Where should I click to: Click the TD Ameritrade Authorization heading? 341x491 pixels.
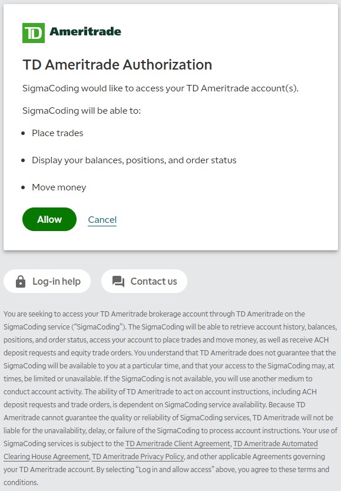[x=117, y=65]
